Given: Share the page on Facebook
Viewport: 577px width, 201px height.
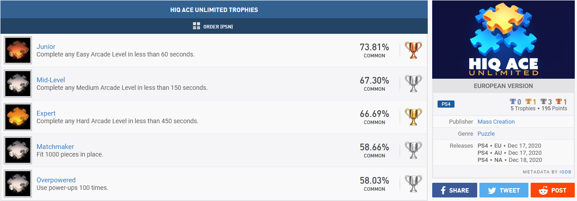Looking at the screenshot, I should click(x=454, y=190).
